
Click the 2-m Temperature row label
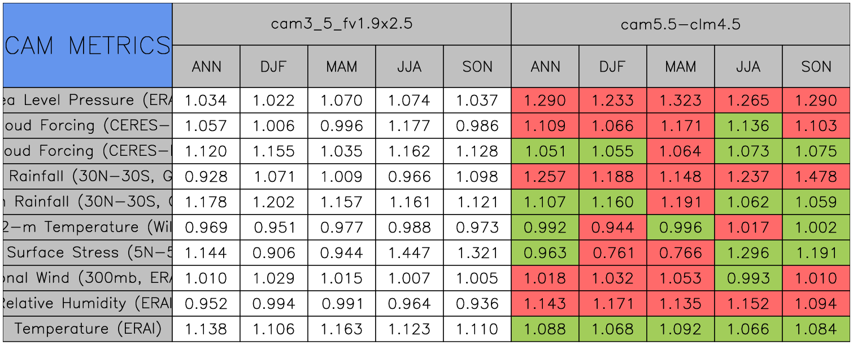point(88,228)
